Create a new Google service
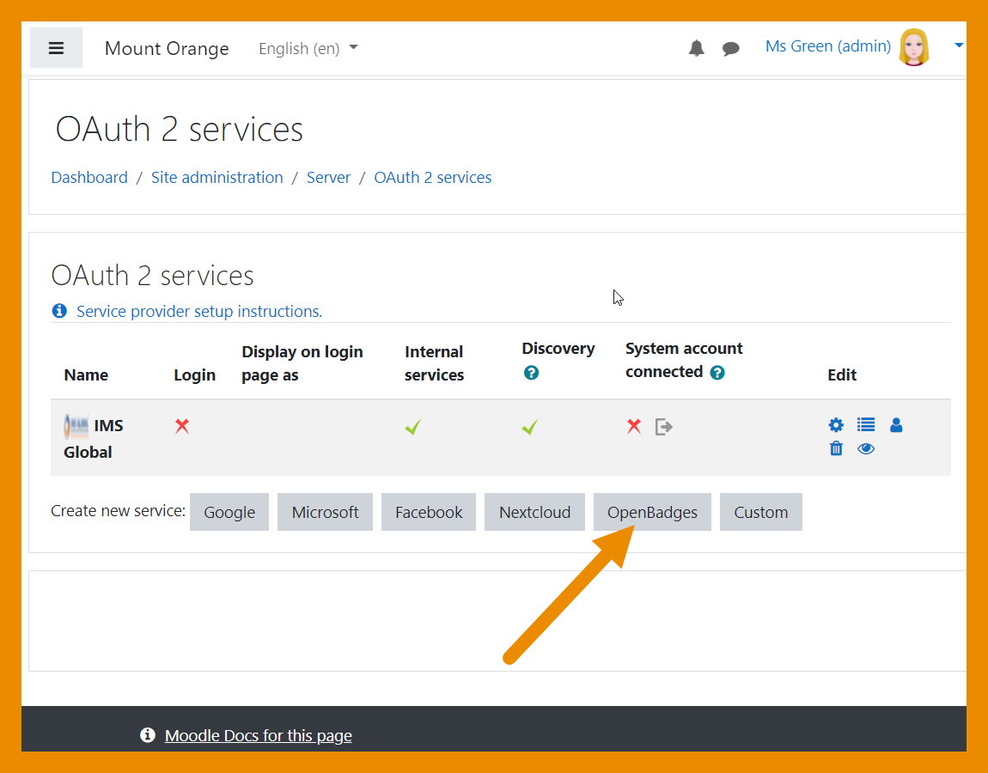Viewport: 988px width, 773px height. [x=229, y=512]
